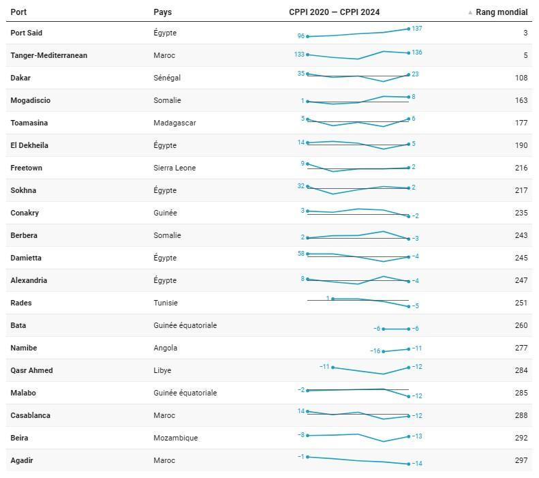
Task: Click the Mogadiscio sparkline chart
Action: 358,100
